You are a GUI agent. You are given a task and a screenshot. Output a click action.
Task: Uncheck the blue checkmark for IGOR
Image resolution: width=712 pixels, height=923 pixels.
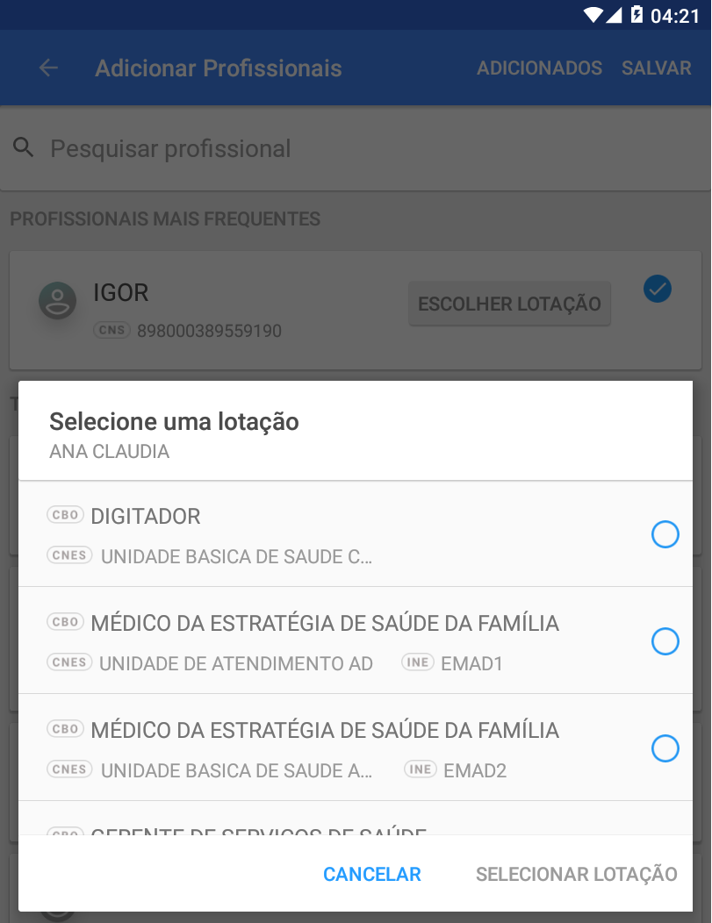(658, 289)
